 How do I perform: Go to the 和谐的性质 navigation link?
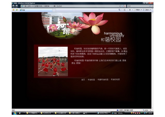115,80
